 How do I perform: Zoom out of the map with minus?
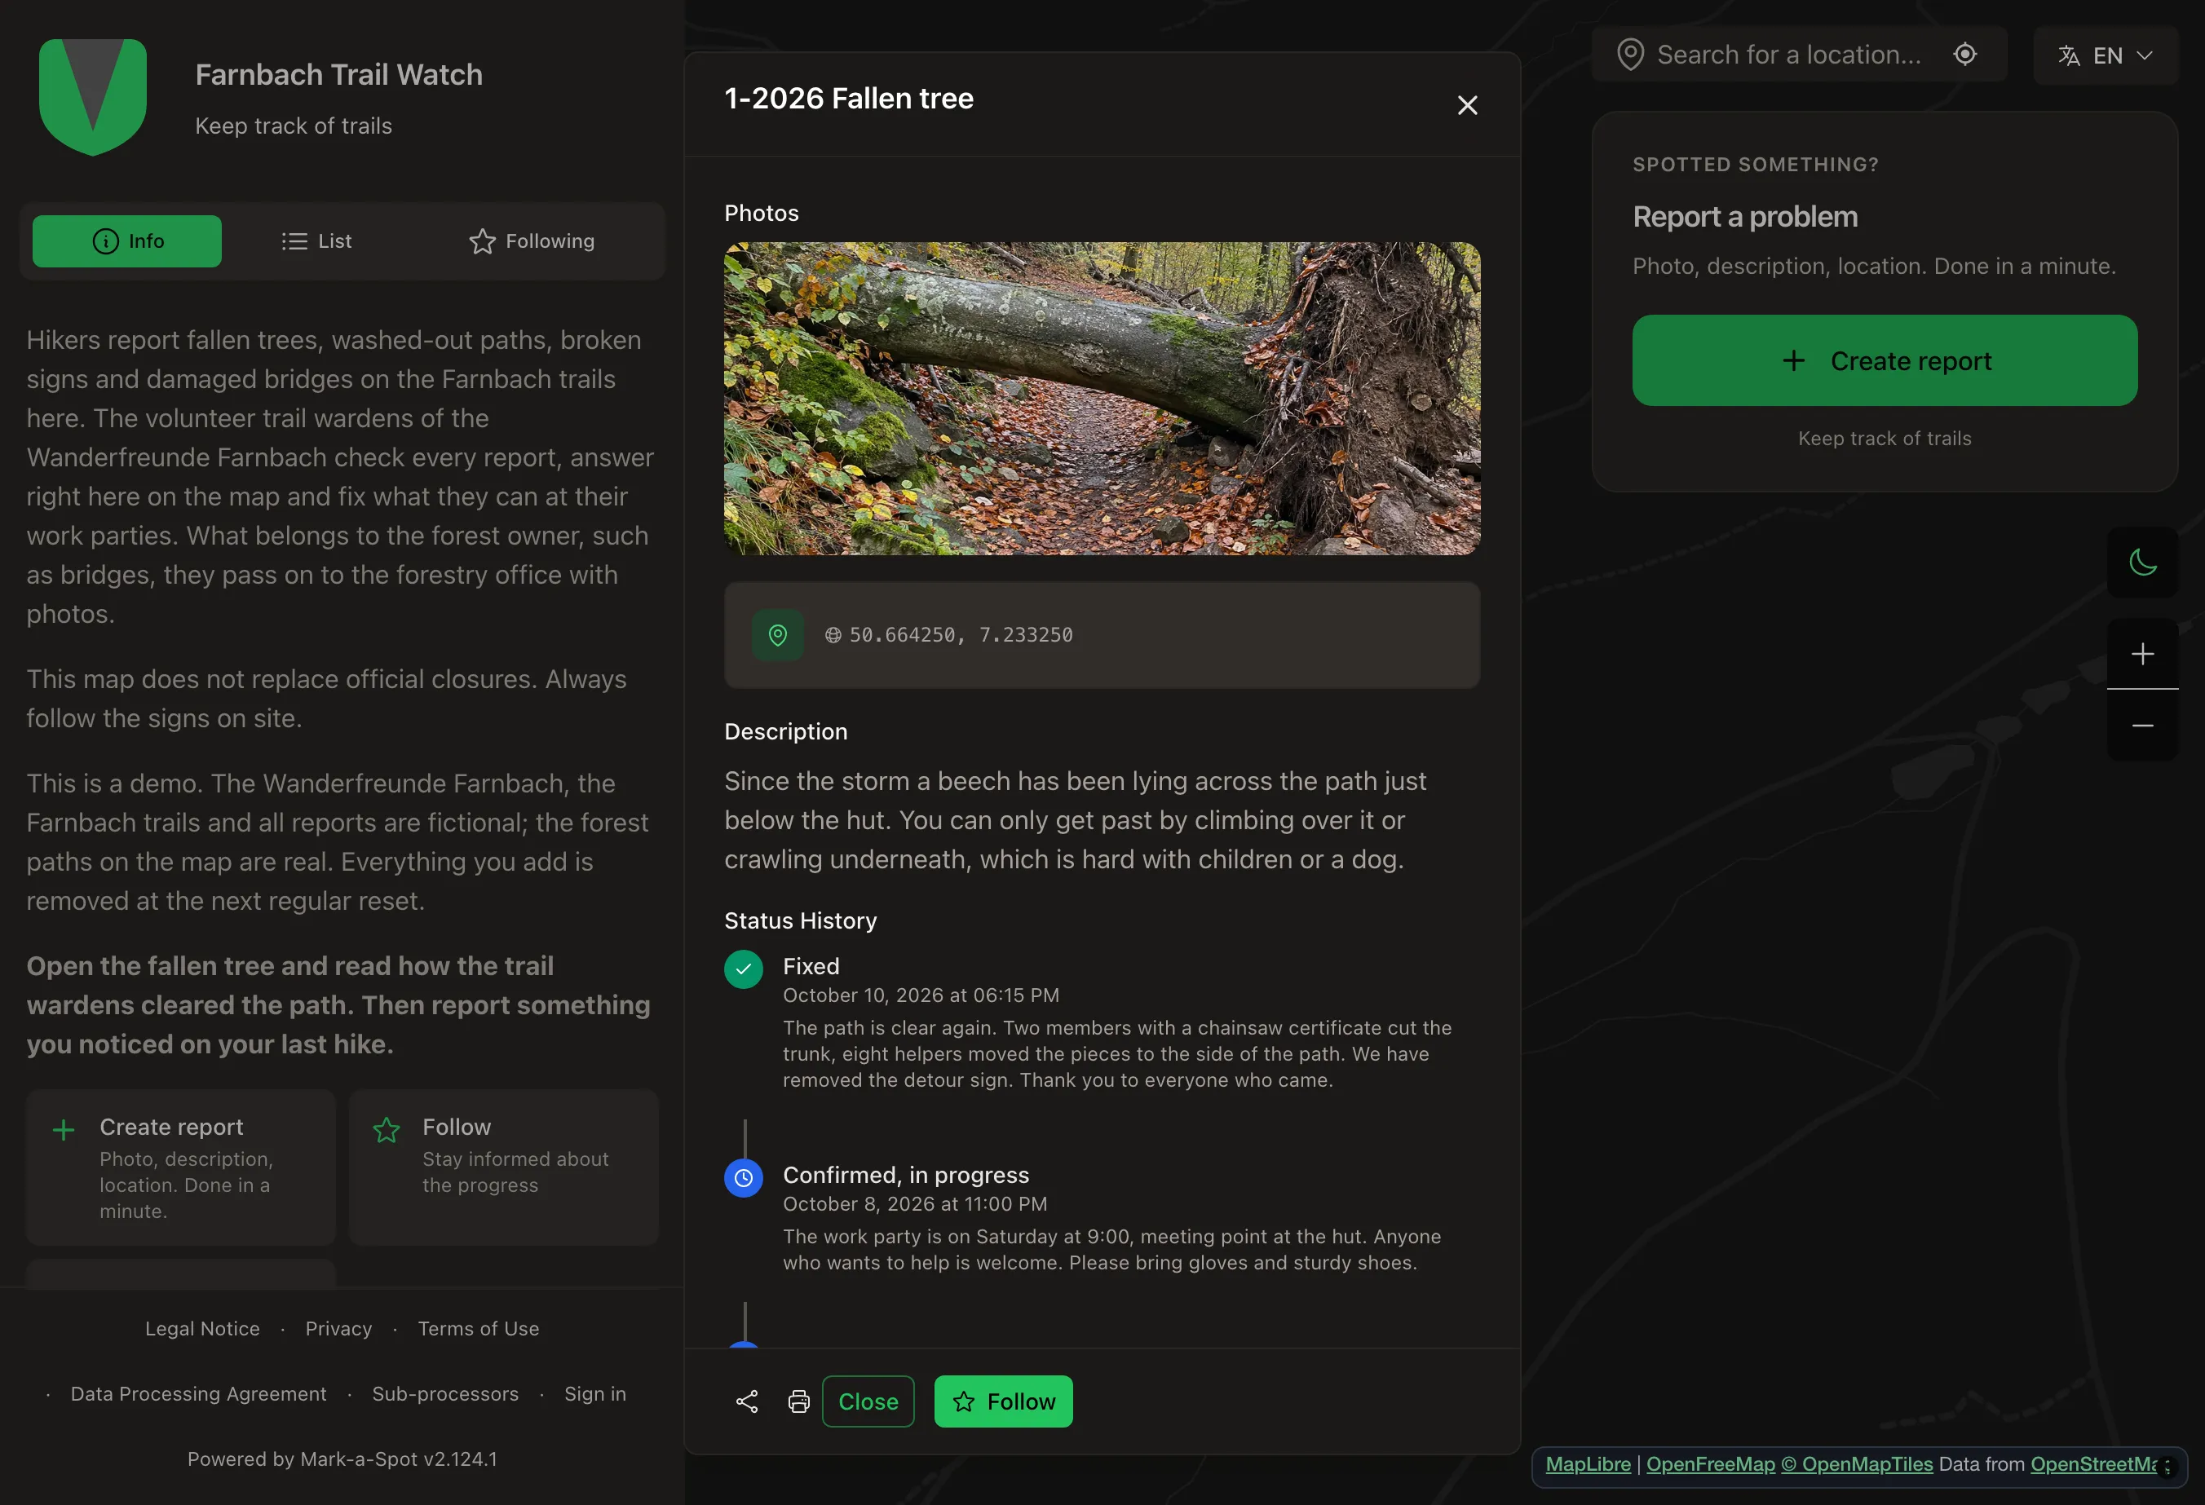(2142, 726)
